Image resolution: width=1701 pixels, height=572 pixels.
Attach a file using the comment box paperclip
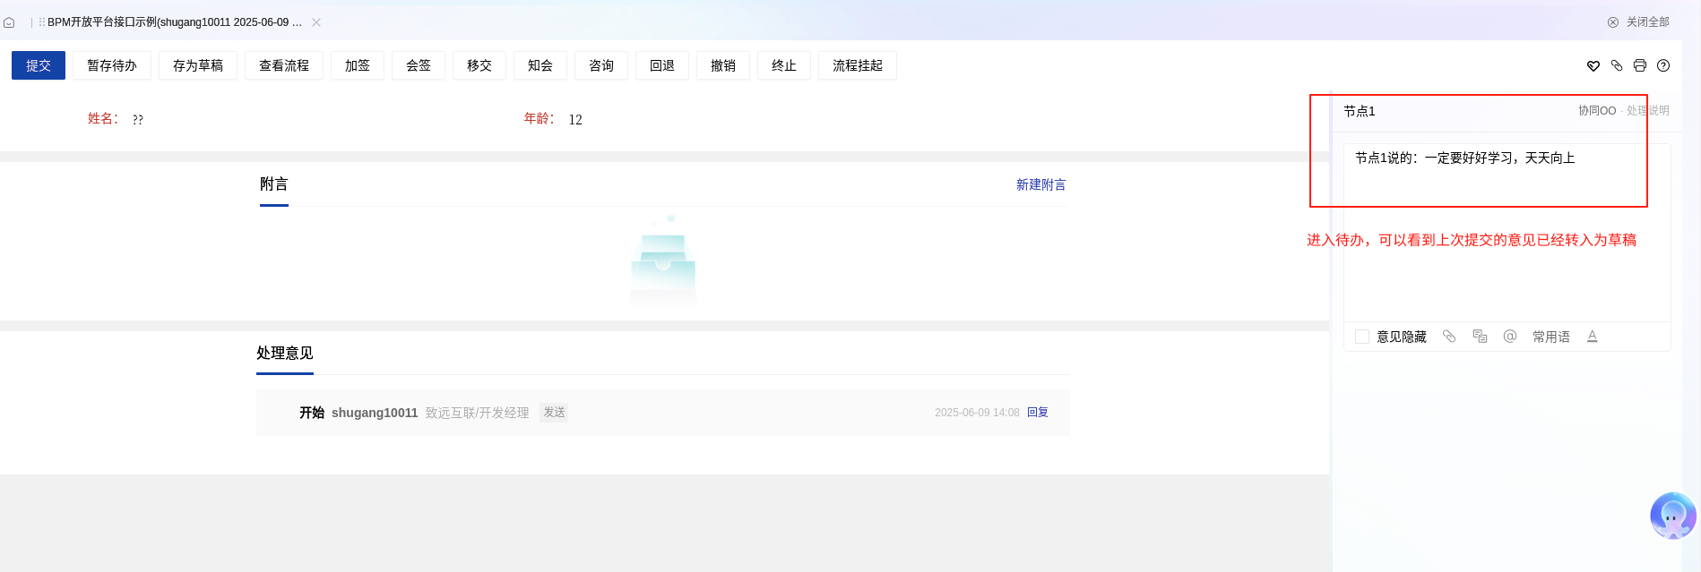(x=1449, y=337)
